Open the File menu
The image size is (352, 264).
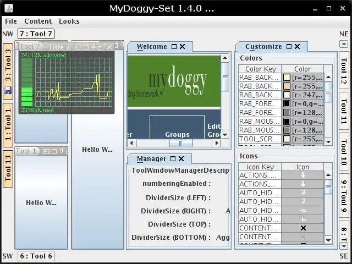coord(11,21)
